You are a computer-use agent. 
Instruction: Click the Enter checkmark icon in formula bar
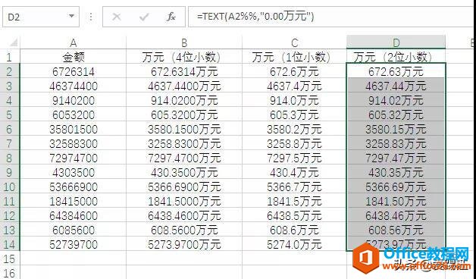(x=144, y=17)
